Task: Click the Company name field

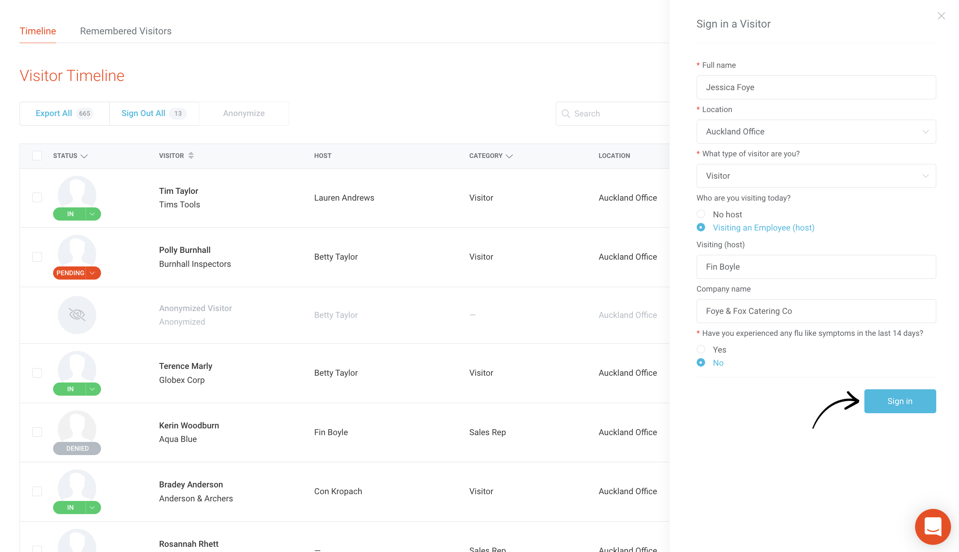Action: click(x=816, y=311)
